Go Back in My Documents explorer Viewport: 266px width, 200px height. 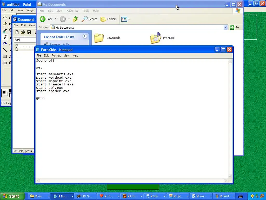46,19
